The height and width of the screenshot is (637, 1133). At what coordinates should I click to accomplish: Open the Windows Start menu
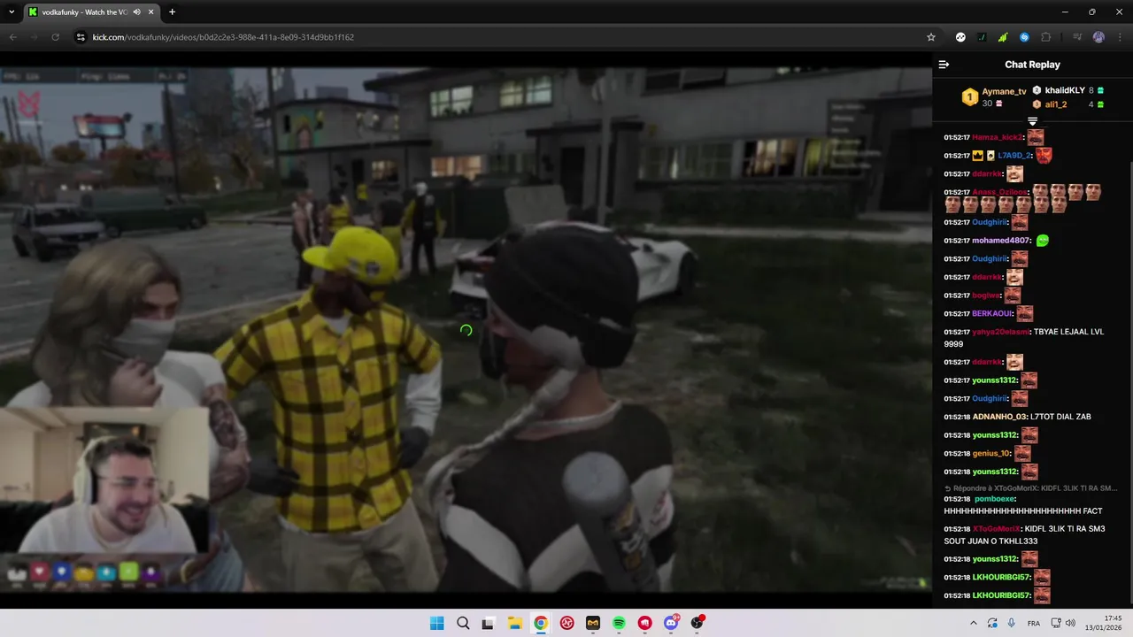[x=436, y=623]
